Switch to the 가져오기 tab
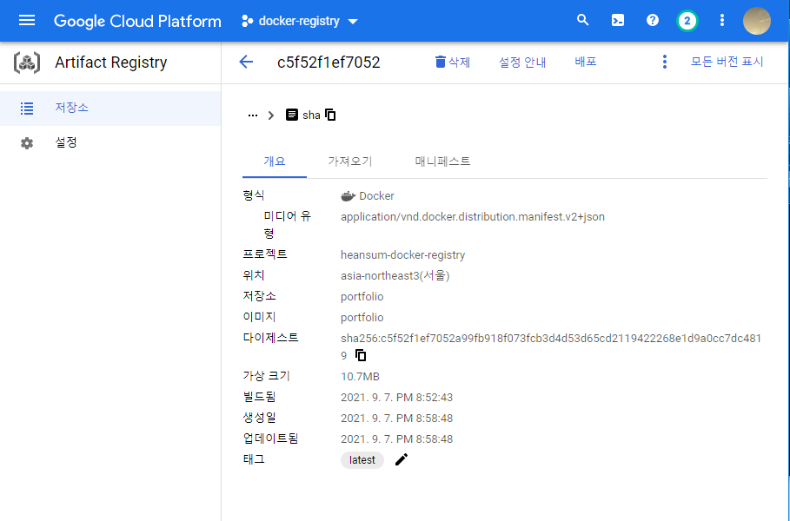 pyautogui.click(x=350, y=162)
